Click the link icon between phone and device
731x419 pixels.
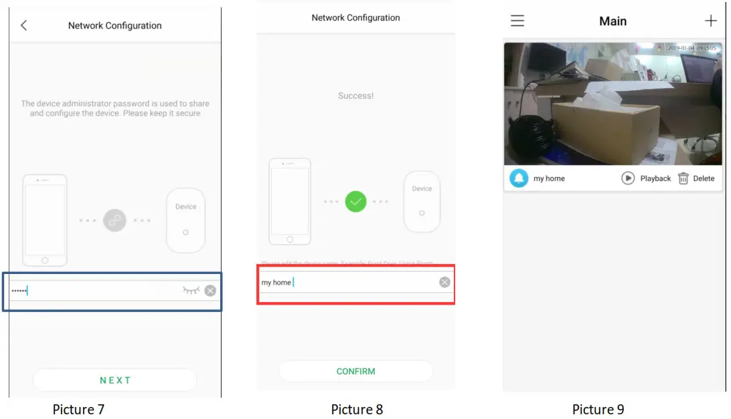click(x=114, y=221)
